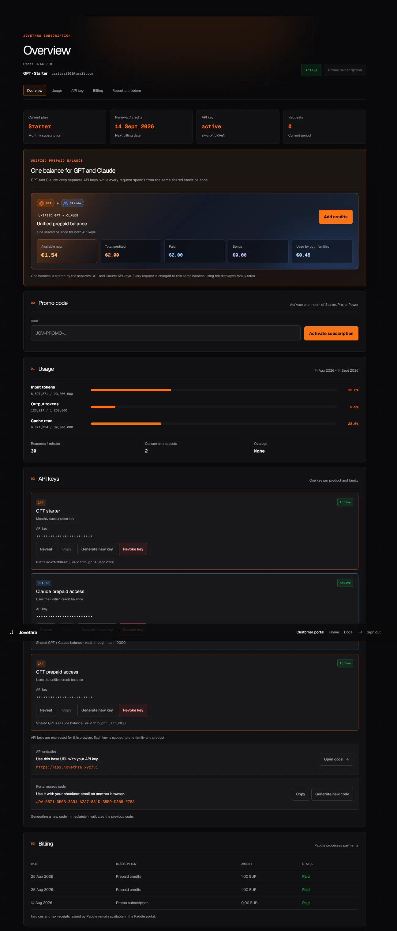Viewport: 397px width, 931px height.
Task: Copy the GPT prepaid access key
Action: [66, 710]
